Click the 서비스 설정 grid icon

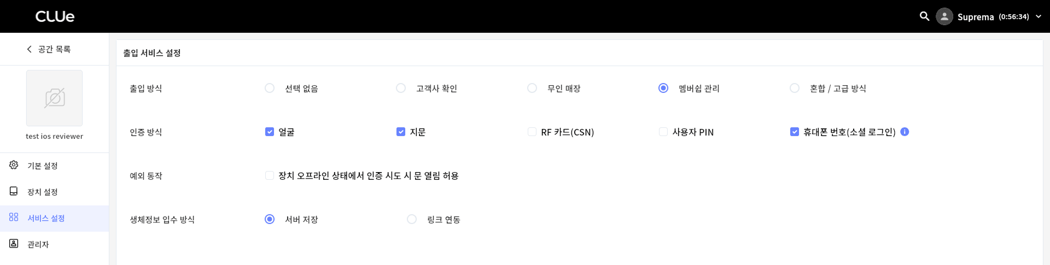tap(14, 217)
